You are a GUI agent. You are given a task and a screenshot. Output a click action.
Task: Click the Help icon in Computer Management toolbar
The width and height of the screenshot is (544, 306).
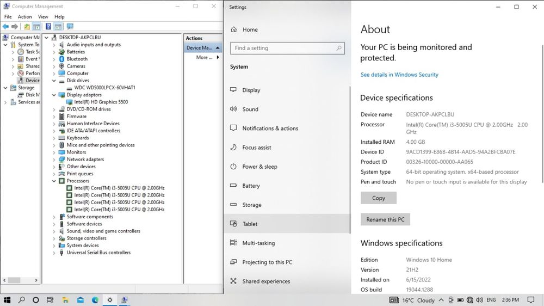(x=48, y=26)
